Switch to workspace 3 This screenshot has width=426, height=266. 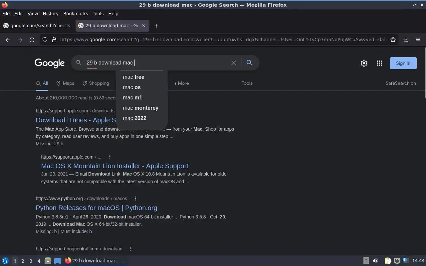click(31, 261)
